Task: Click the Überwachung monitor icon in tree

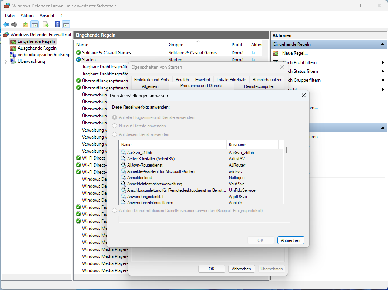Action: pyautogui.click(x=13, y=61)
